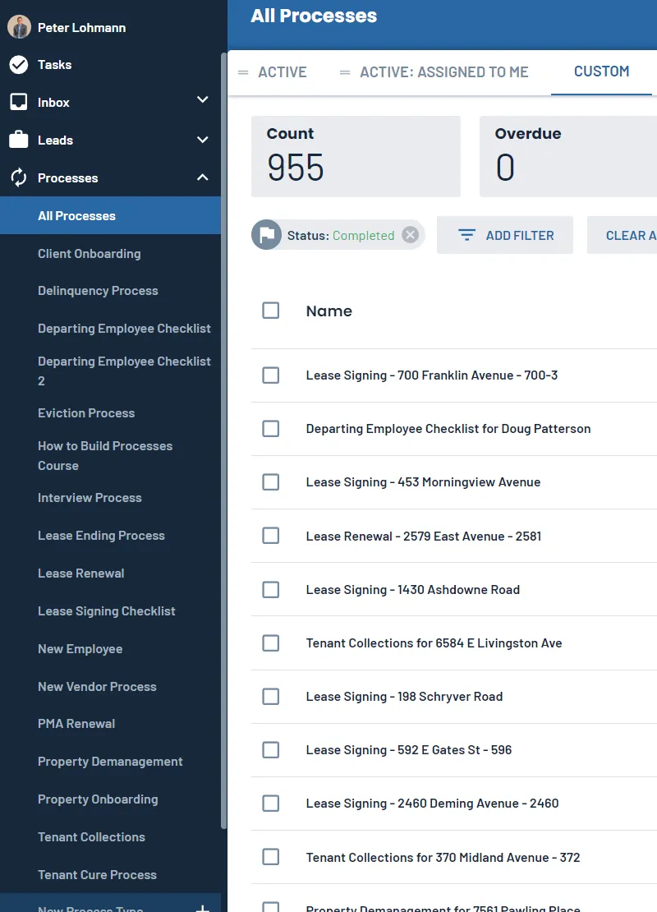
Task: Collapse the Processes menu chevron
Action: pyautogui.click(x=202, y=177)
